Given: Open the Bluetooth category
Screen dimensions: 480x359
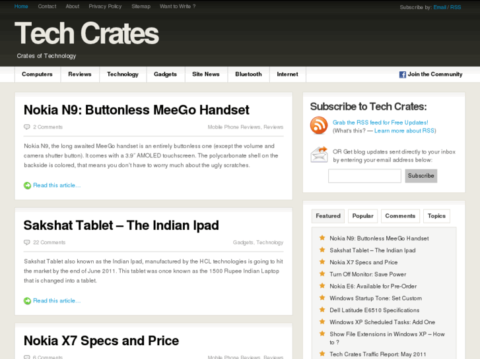Looking at the screenshot, I should (248, 74).
